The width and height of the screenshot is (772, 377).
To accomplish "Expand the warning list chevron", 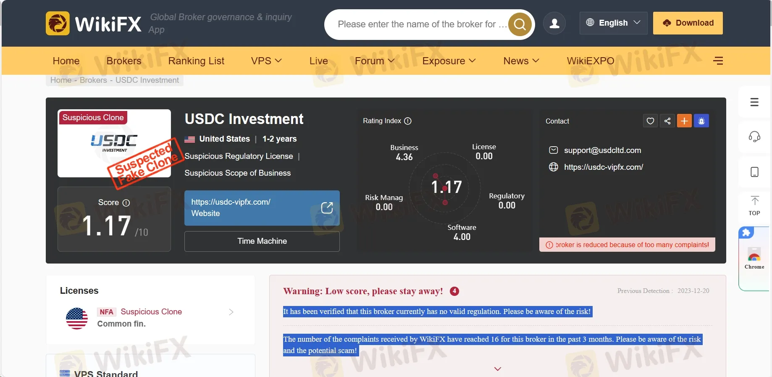I will pos(498,369).
